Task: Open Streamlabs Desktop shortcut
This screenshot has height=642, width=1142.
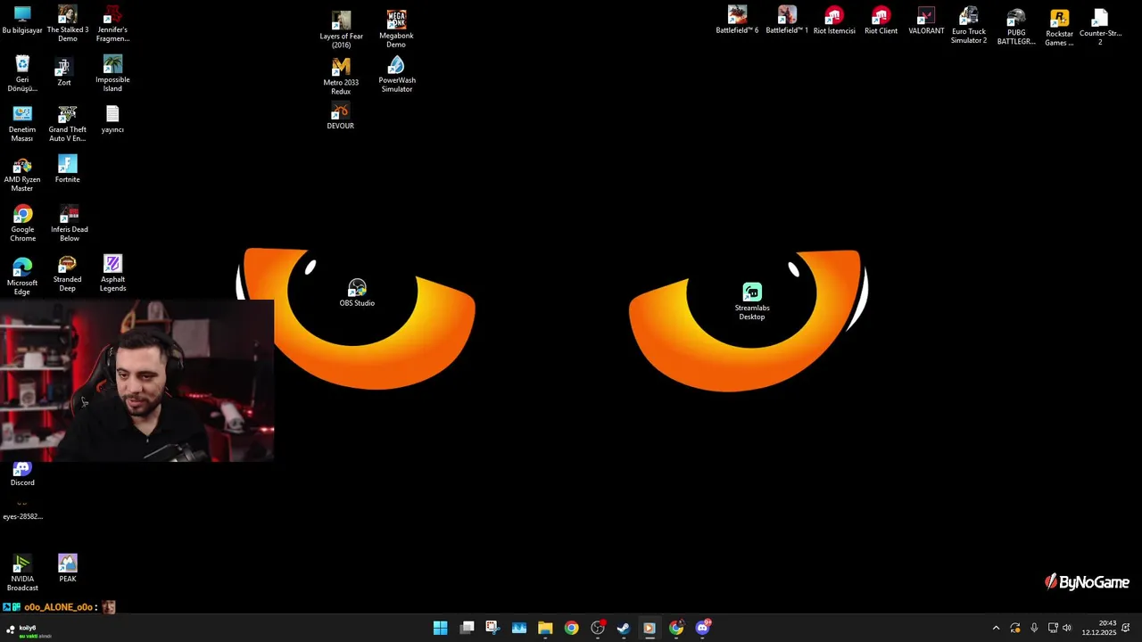Action: (x=752, y=302)
